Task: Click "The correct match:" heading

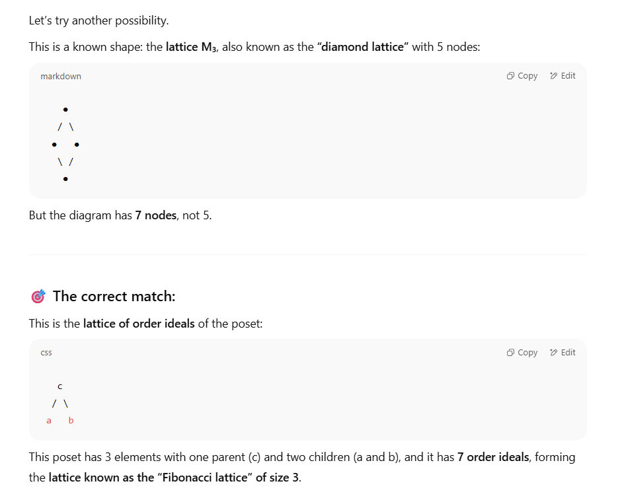Action: [x=114, y=296]
